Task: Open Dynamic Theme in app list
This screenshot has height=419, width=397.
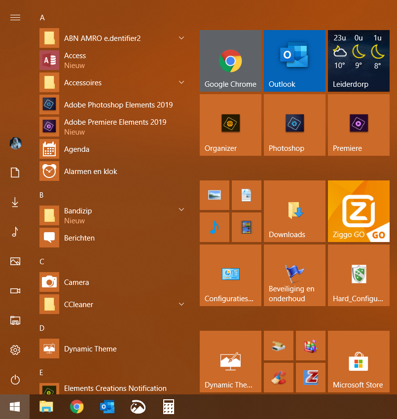Action: 112,349
